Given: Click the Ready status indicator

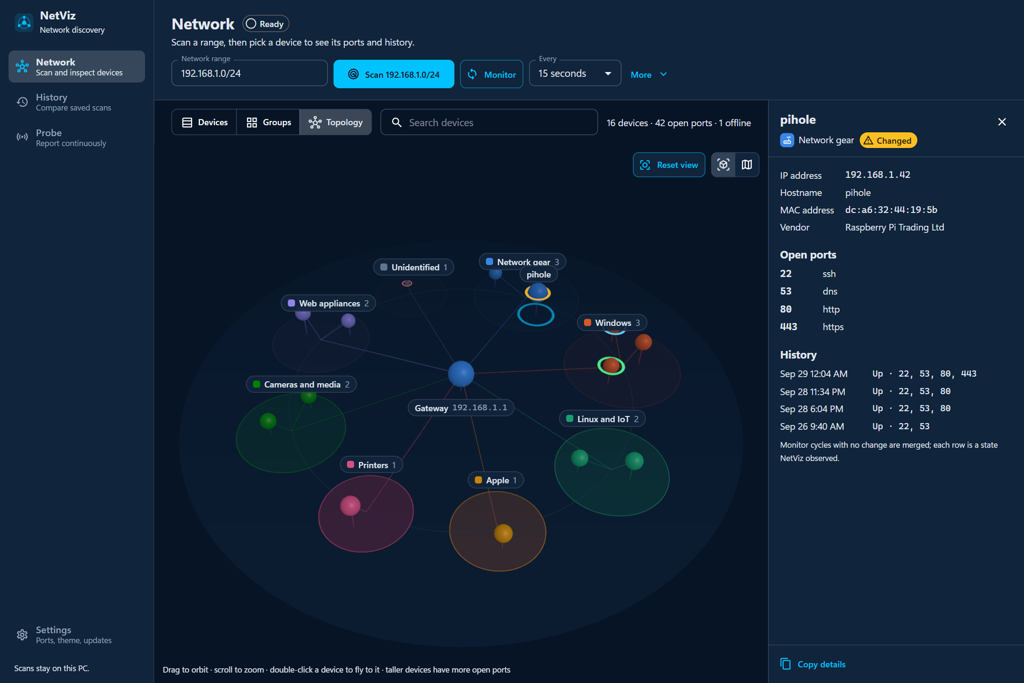Looking at the screenshot, I should click(x=265, y=24).
